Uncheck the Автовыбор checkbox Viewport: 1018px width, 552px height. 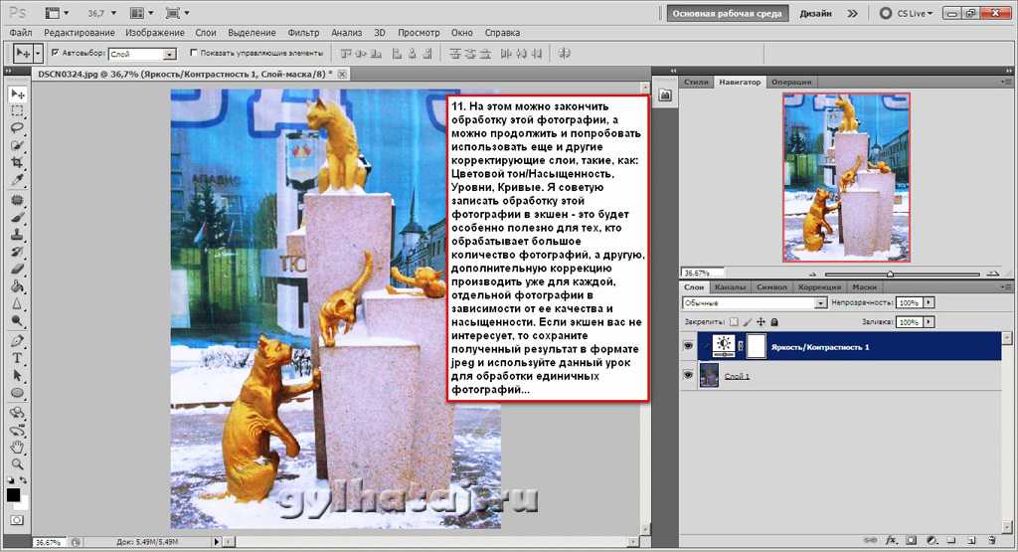(55, 53)
